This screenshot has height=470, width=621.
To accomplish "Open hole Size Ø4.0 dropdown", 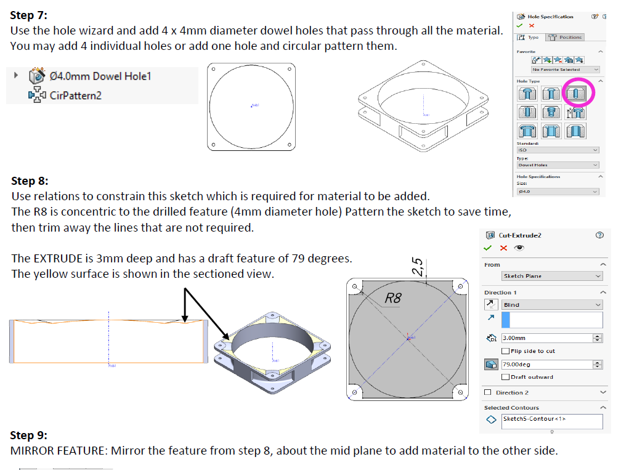I will coord(558,192).
